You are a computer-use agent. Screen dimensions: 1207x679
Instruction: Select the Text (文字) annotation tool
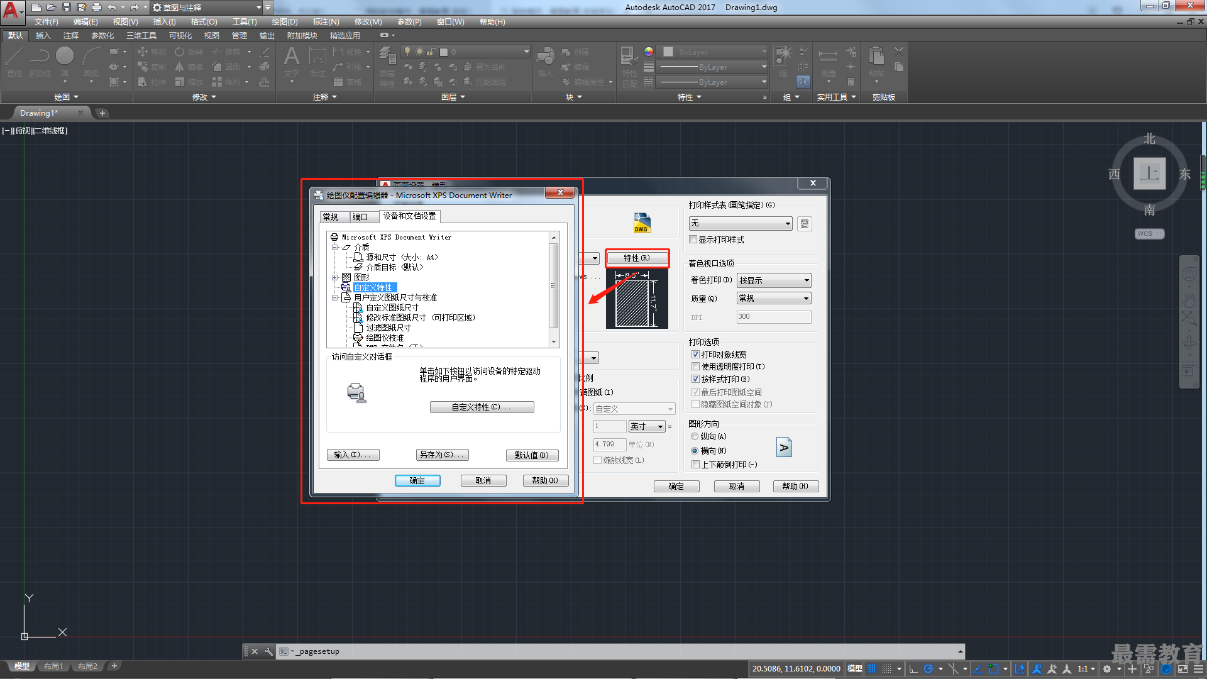tap(292, 62)
